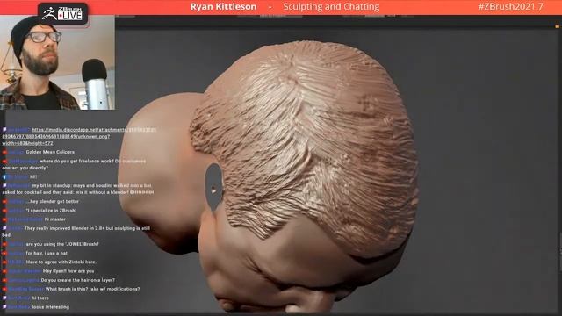Click Twitch icon beside 'They really improved Blender' message
The width and height of the screenshot is (562, 316).
[4, 228]
